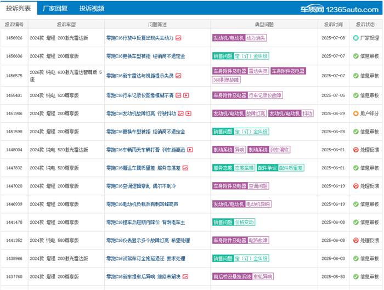Click image icon for complaint 1455401
384x290 pixels.
click(178, 95)
